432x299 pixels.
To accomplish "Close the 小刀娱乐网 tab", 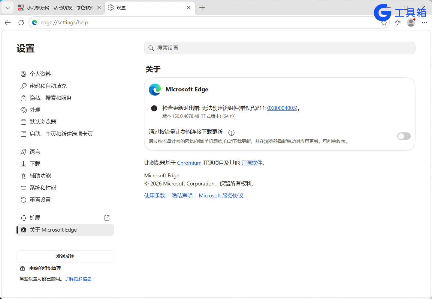I will coord(99,8).
